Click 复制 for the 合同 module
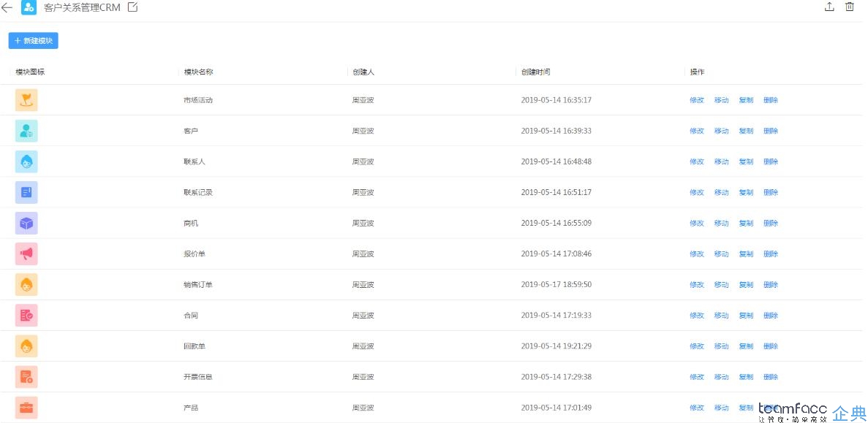The height and width of the screenshot is (423, 868). pos(746,316)
